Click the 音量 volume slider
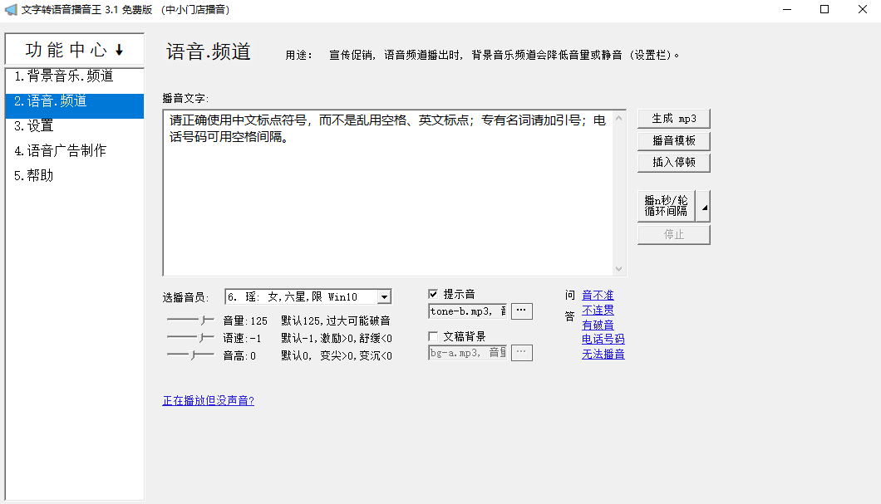Image resolution: width=881 pixels, height=504 pixels. pyautogui.click(x=190, y=321)
